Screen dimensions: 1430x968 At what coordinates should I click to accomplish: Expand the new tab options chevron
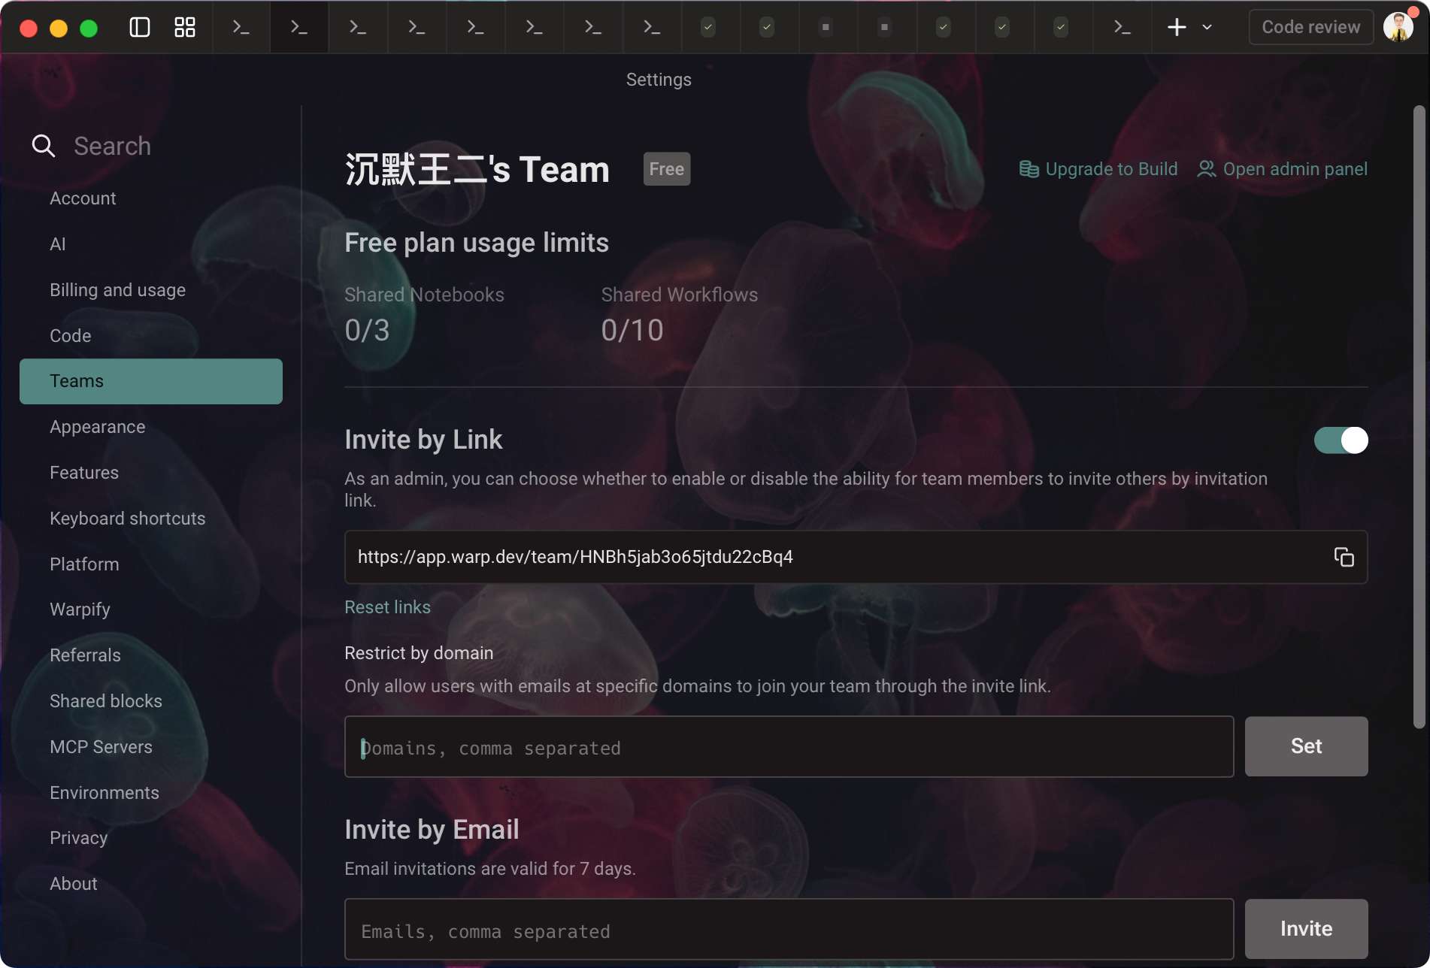tap(1207, 28)
